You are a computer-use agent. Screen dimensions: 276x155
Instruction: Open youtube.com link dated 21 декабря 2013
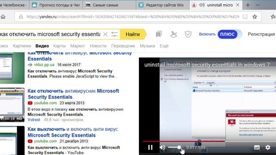45,141
